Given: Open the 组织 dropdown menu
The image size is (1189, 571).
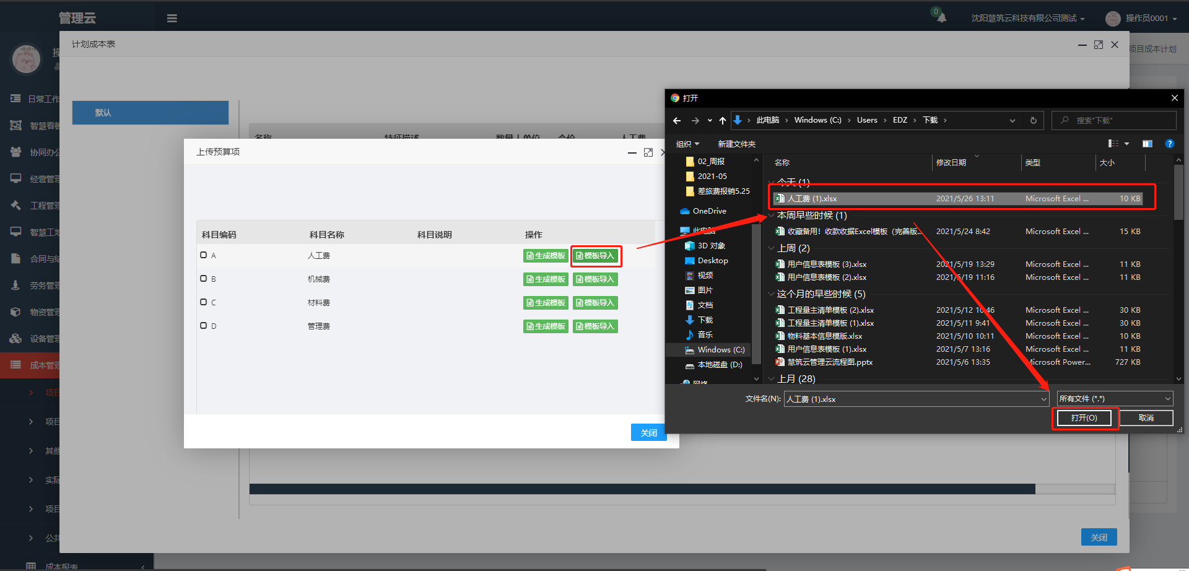Looking at the screenshot, I should point(687,144).
